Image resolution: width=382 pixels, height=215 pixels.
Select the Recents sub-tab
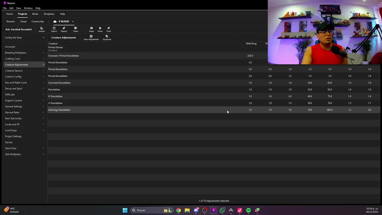10,21
